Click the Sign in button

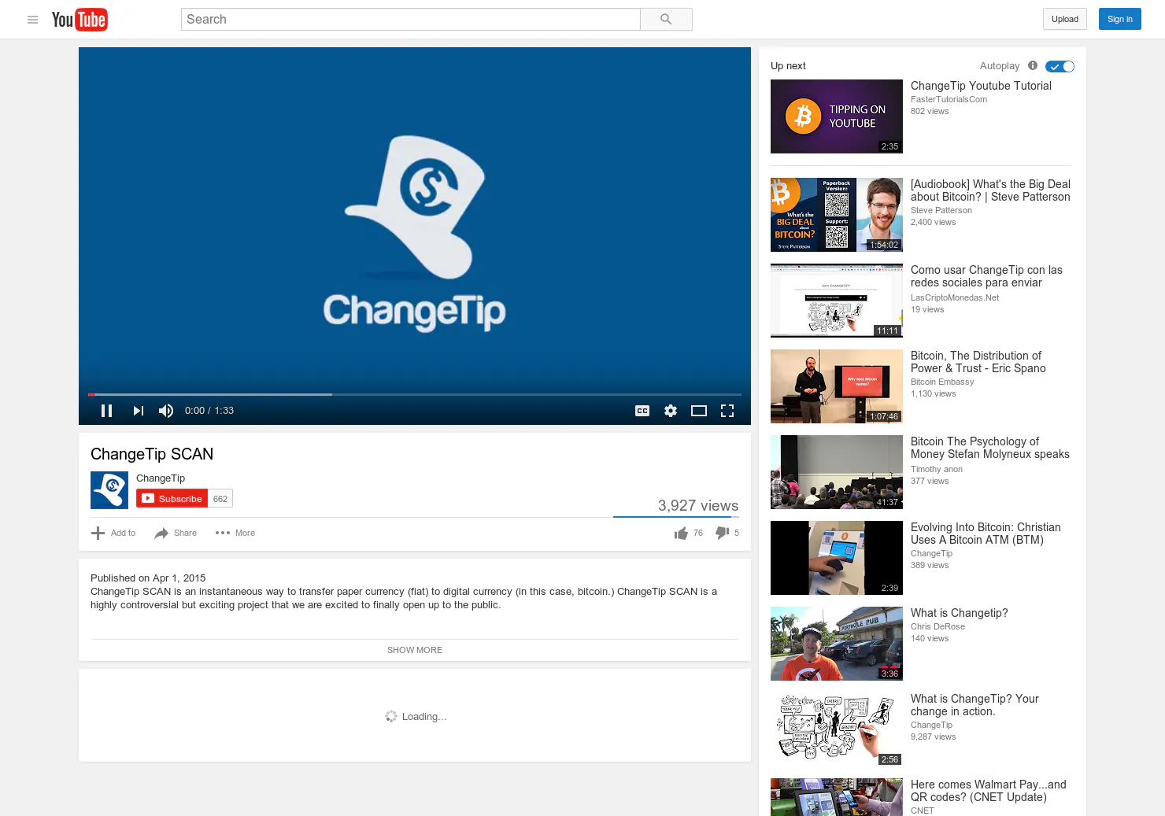[x=1119, y=20]
